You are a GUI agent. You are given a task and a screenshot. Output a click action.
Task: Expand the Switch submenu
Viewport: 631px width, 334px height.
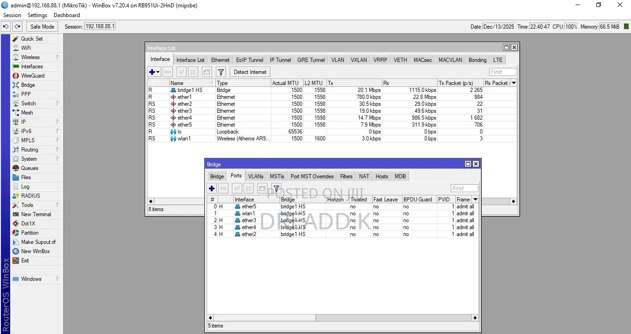pyautogui.click(x=58, y=103)
